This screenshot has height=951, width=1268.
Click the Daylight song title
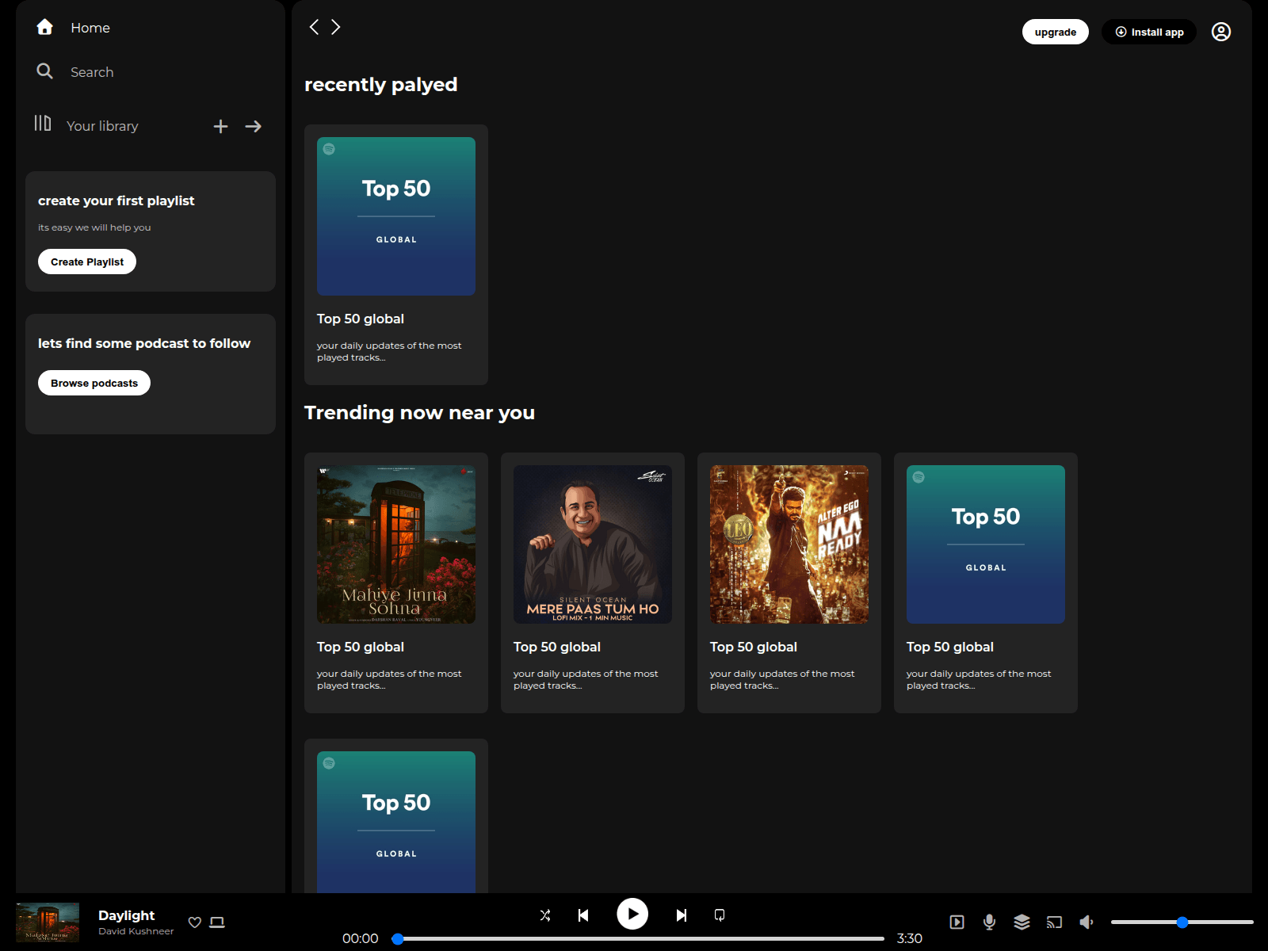(126, 915)
